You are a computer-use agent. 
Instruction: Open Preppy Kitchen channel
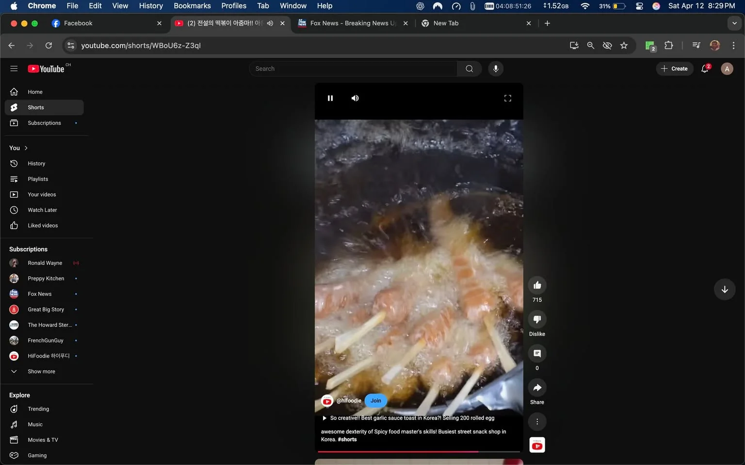(x=44, y=279)
